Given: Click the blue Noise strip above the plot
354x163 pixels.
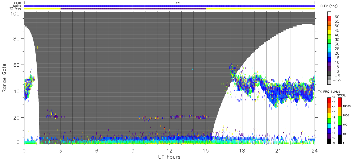Looking at the screenshot, I should pos(170,6).
